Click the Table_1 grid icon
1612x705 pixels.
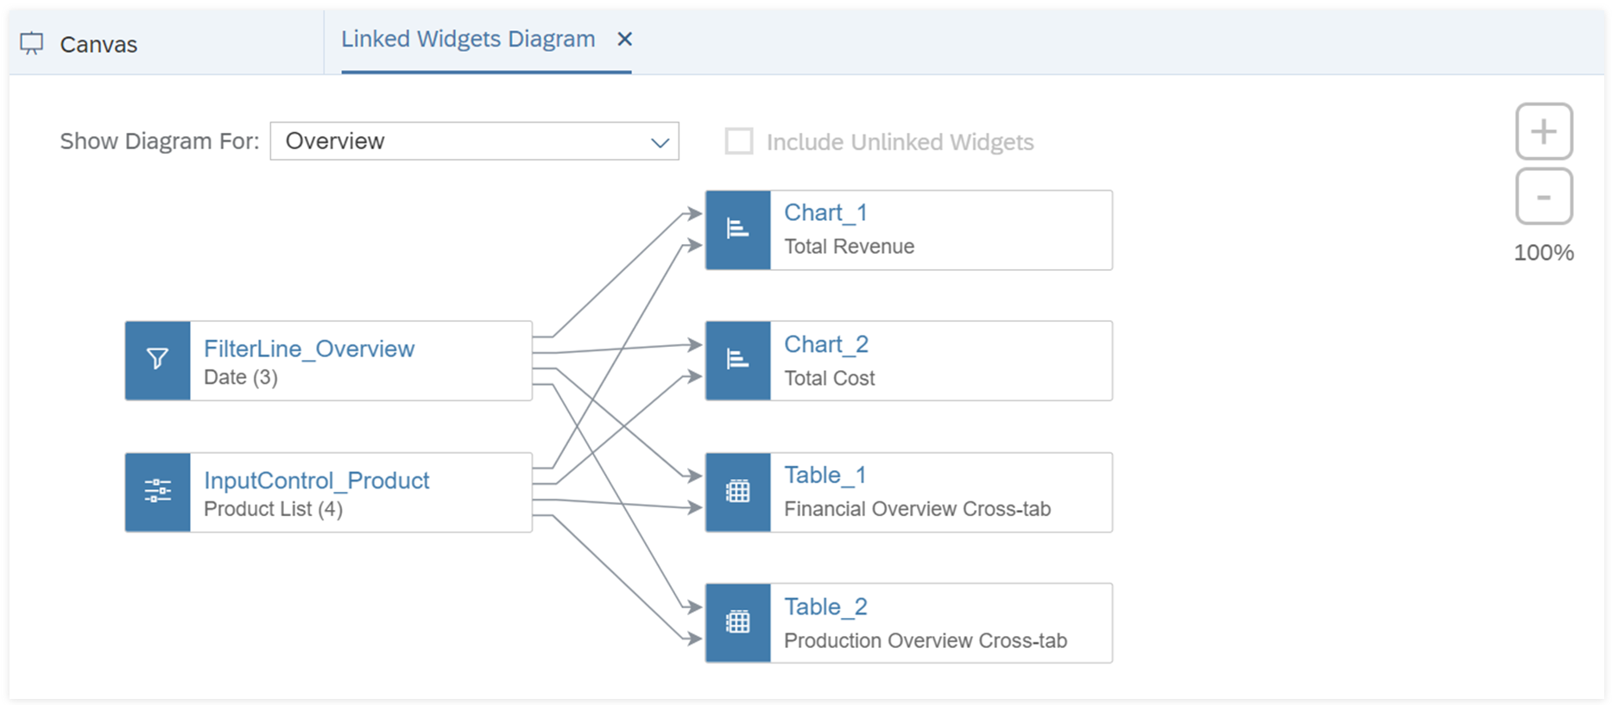(x=737, y=492)
